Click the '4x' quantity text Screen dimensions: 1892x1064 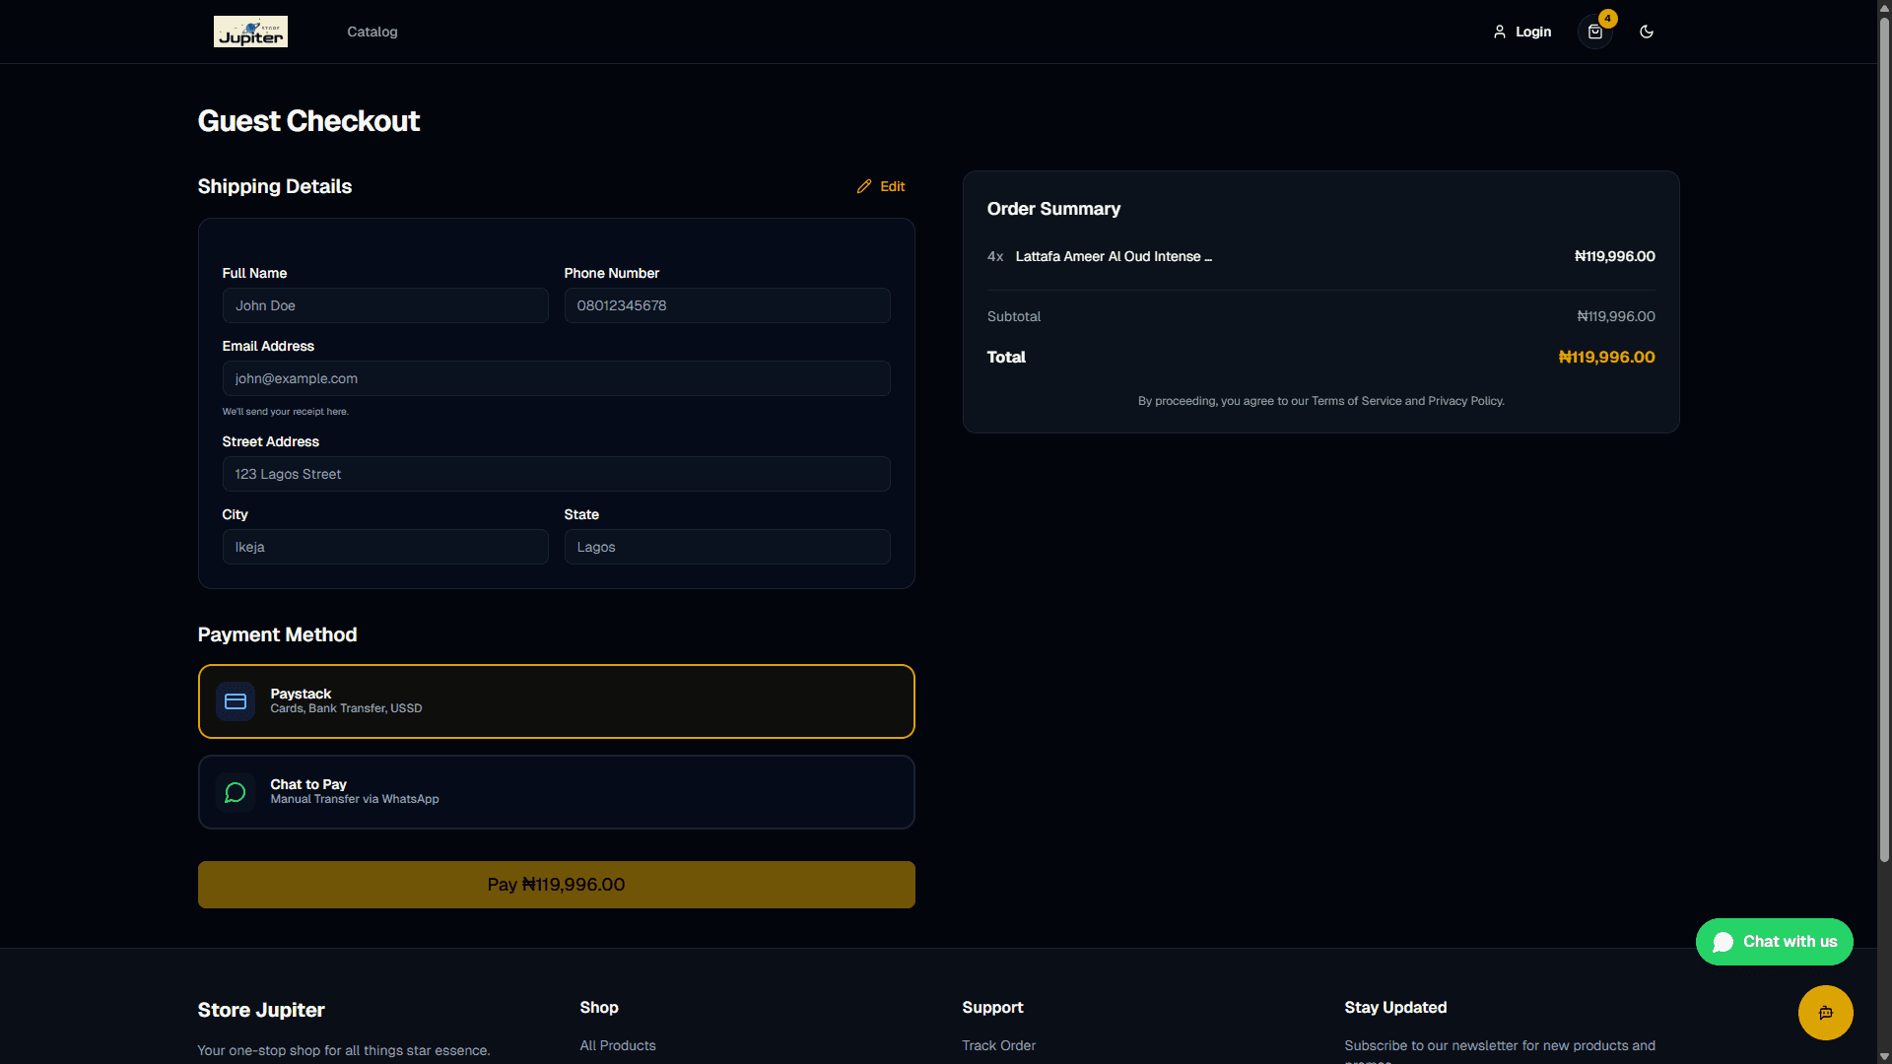tap(995, 256)
